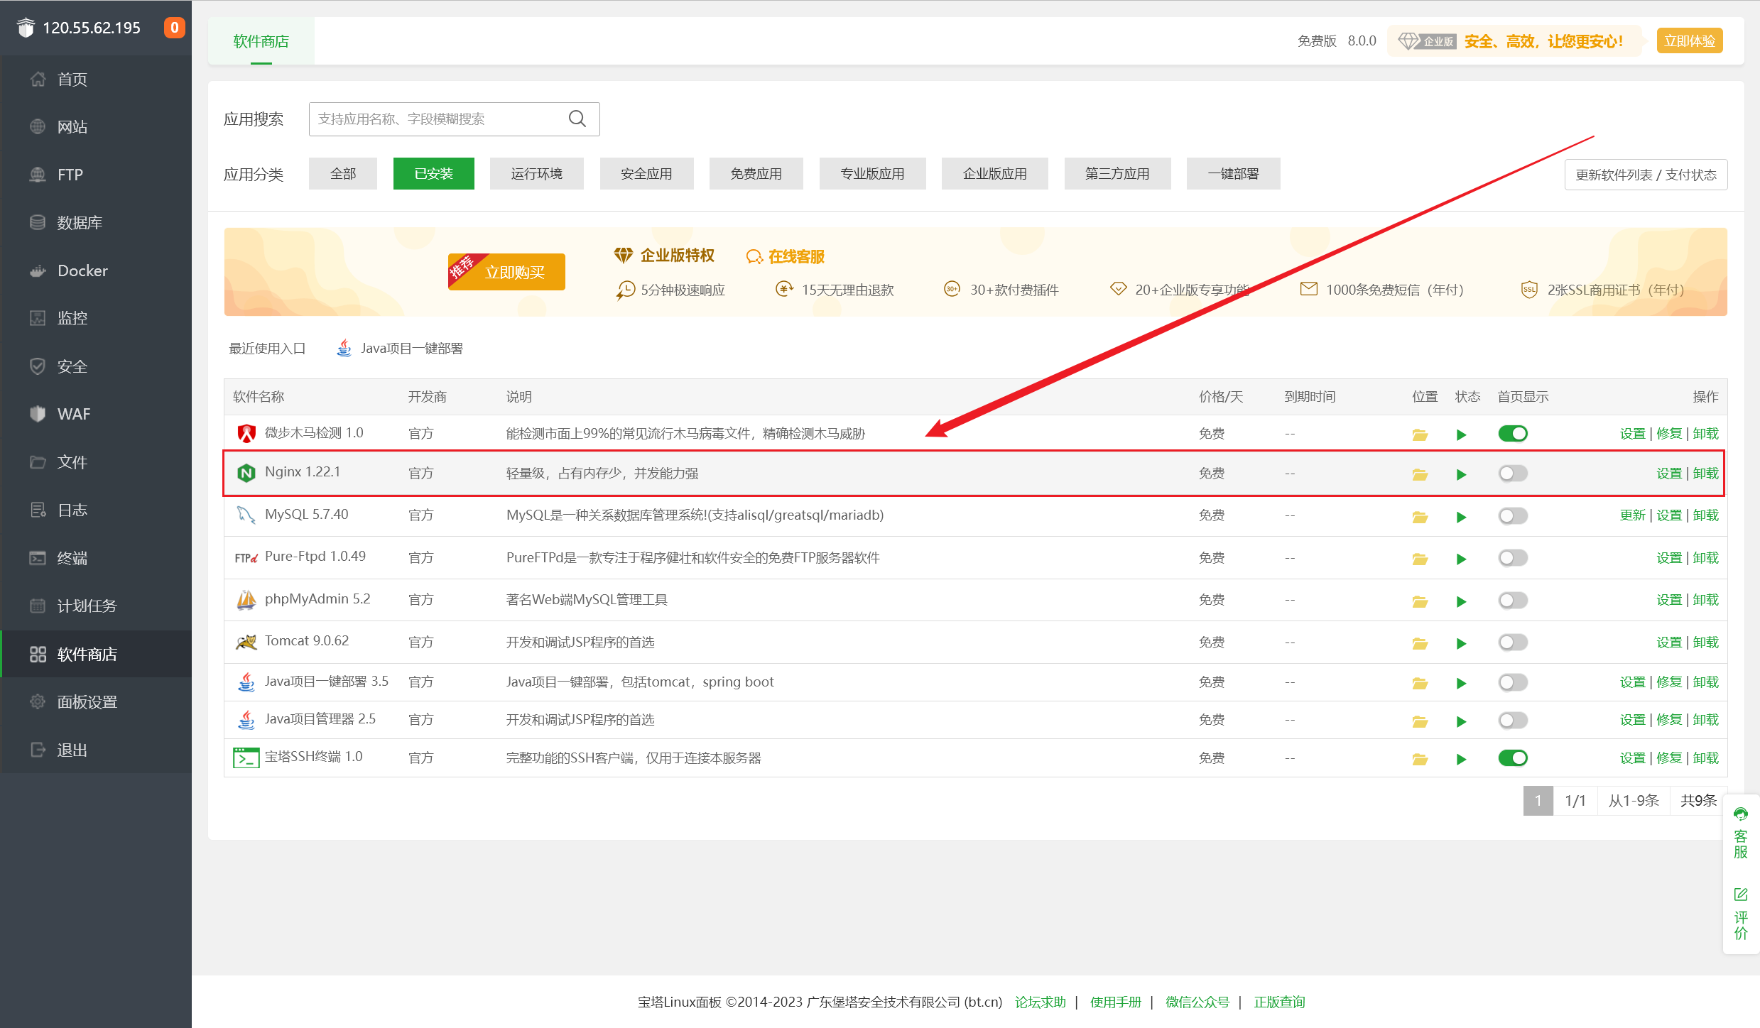Enable phpMyAdmin homepage display toggle
Image resolution: width=1760 pixels, height=1028 pixels.
[x=1513, y=600]
